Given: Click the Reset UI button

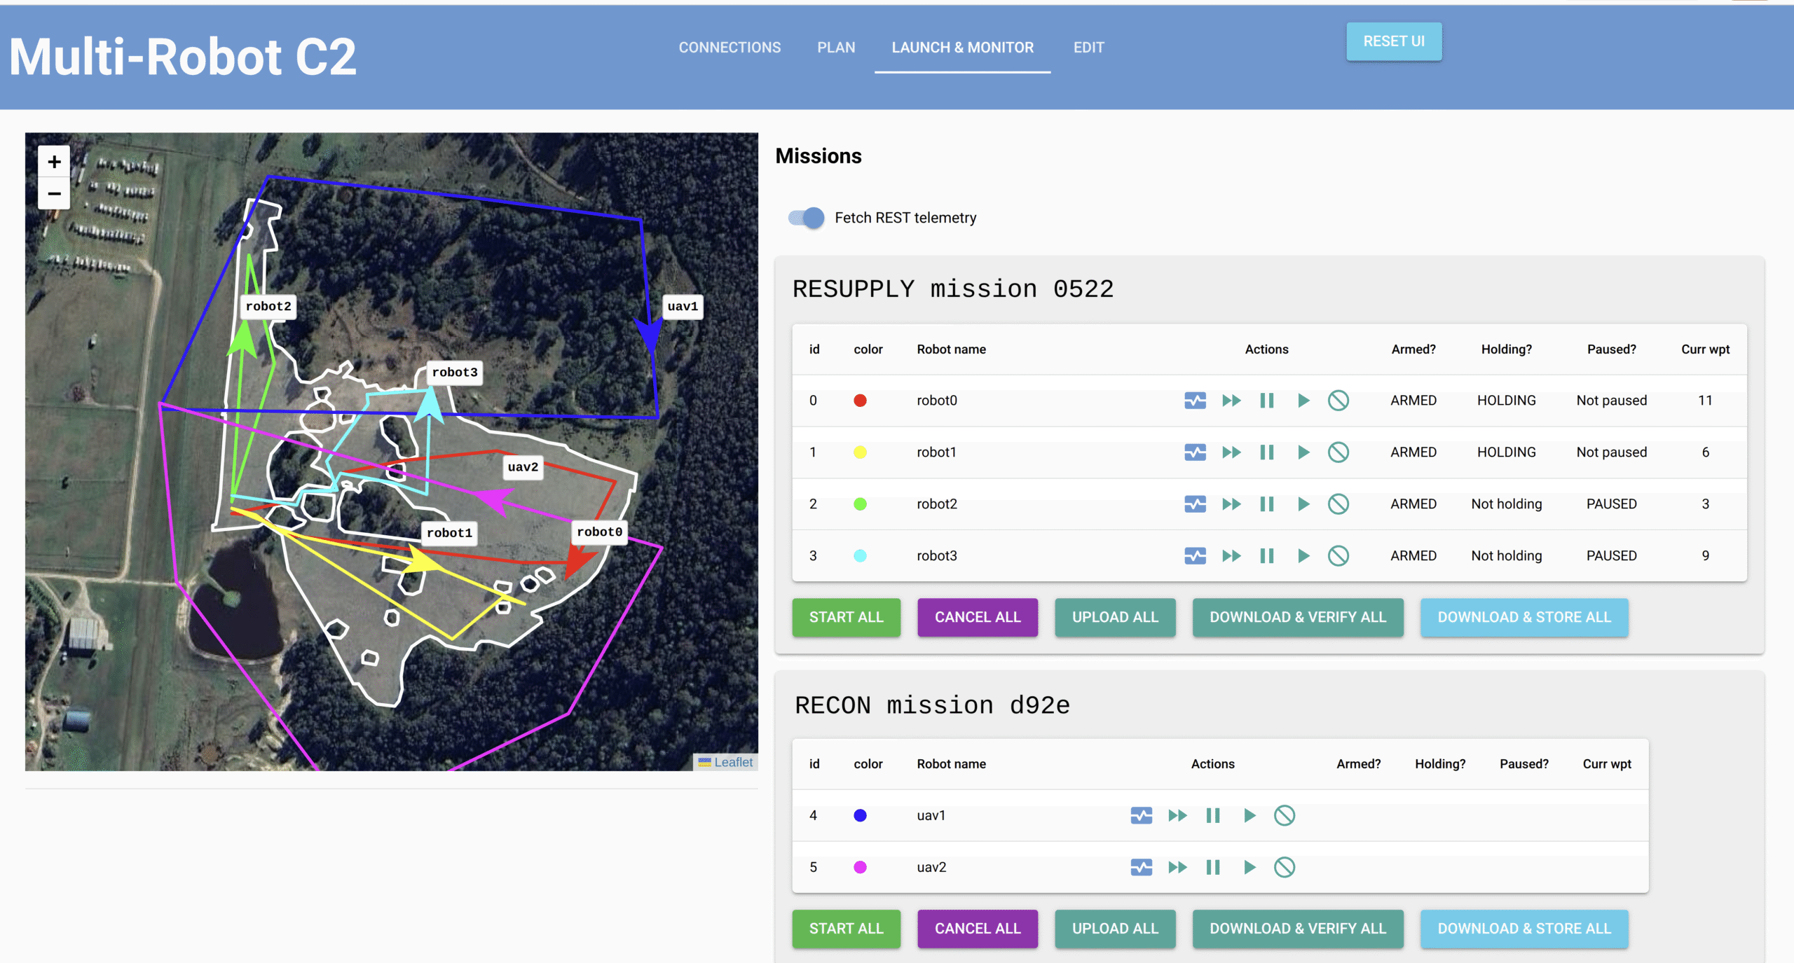Looking at the screenshot, I should click(x=1393, y=41).
